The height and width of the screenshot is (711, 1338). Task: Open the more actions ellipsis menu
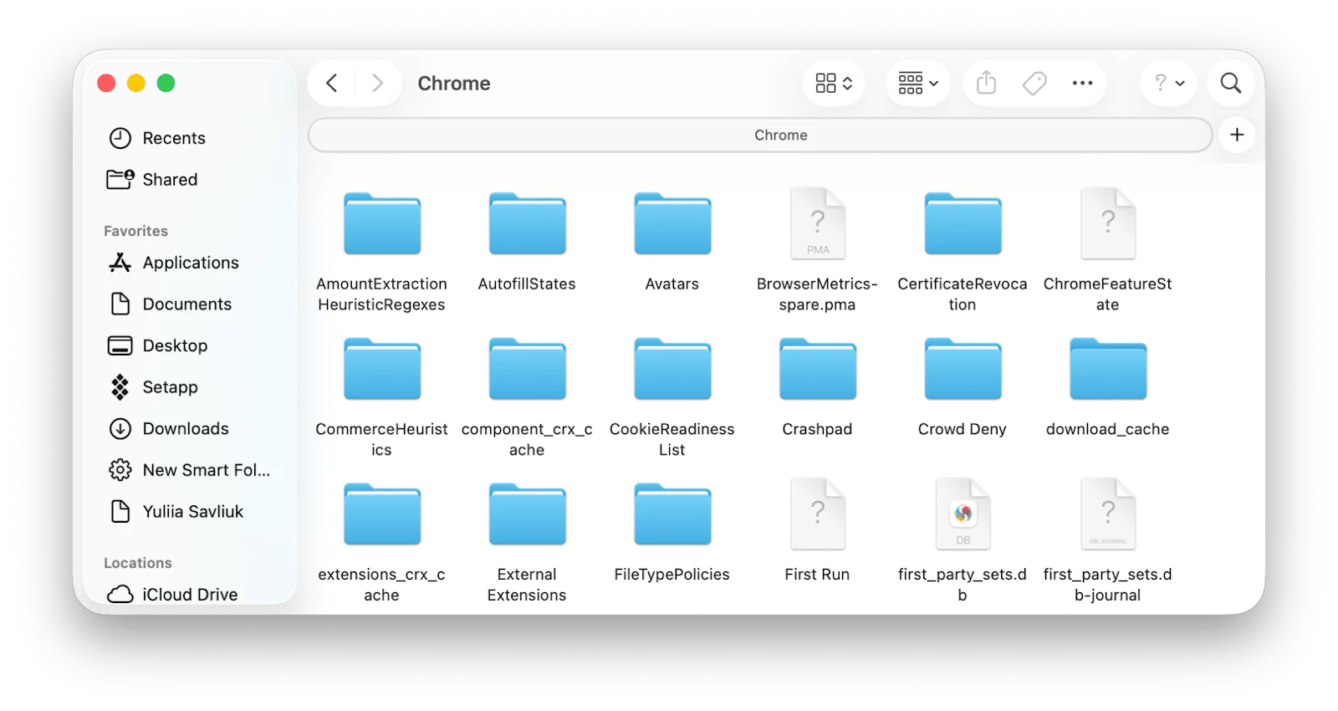pos(1082,83)
